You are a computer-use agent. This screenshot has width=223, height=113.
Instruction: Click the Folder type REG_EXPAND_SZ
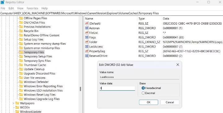coord(149,42)
